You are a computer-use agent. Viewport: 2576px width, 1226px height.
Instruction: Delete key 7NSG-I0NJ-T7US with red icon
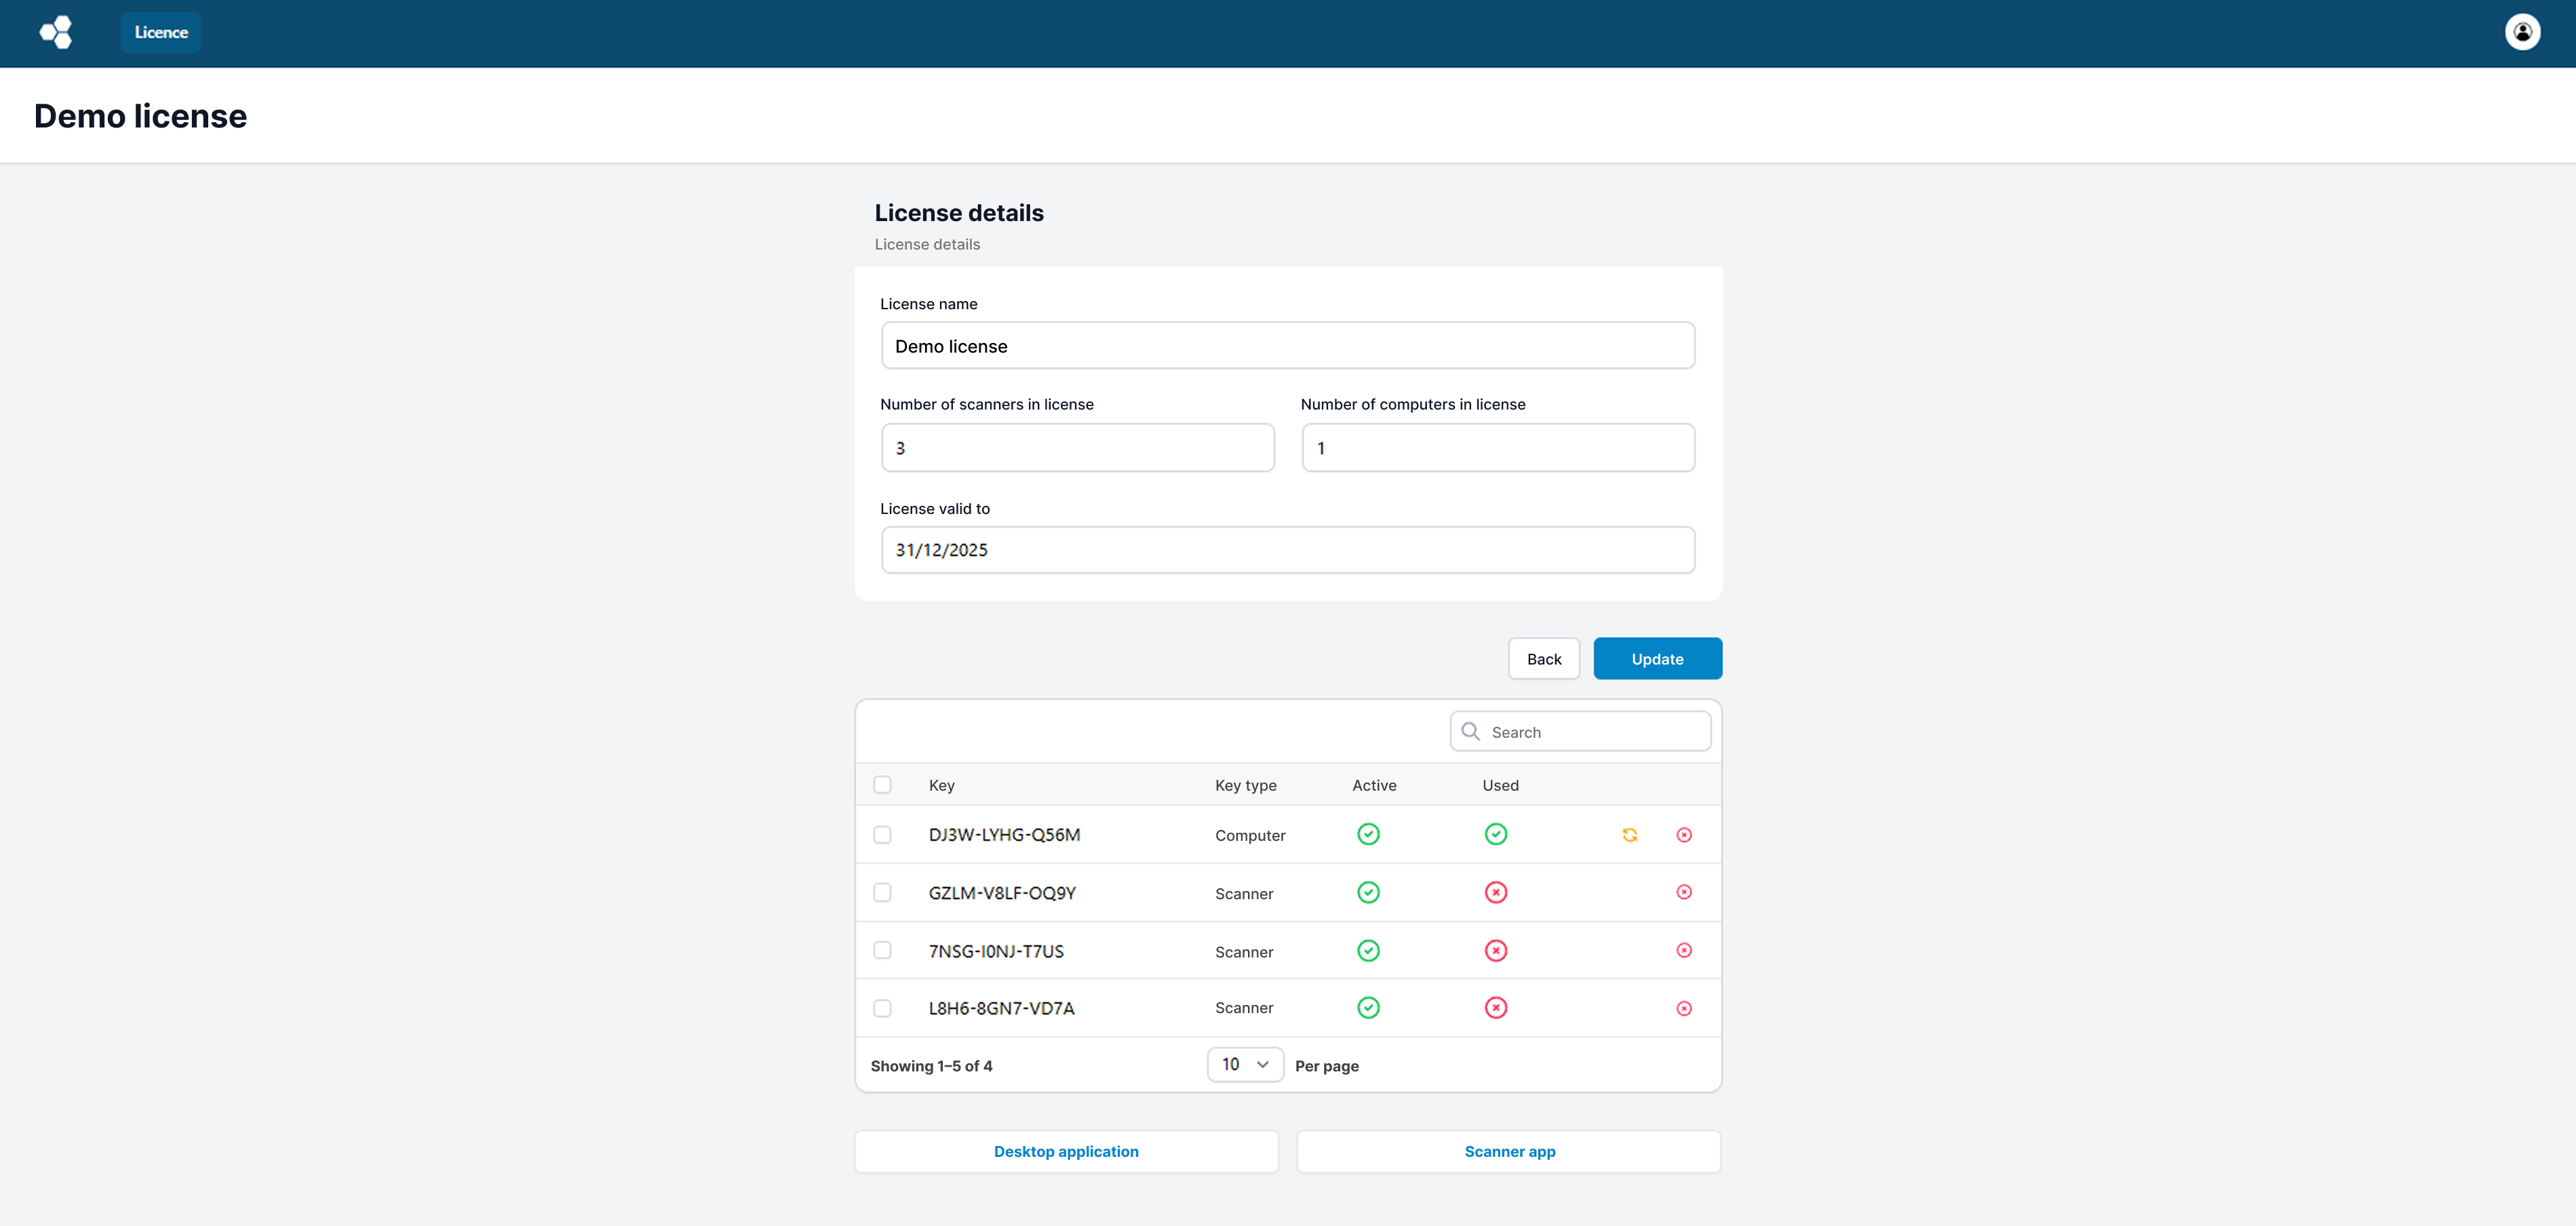click(x=1684, y=950)
